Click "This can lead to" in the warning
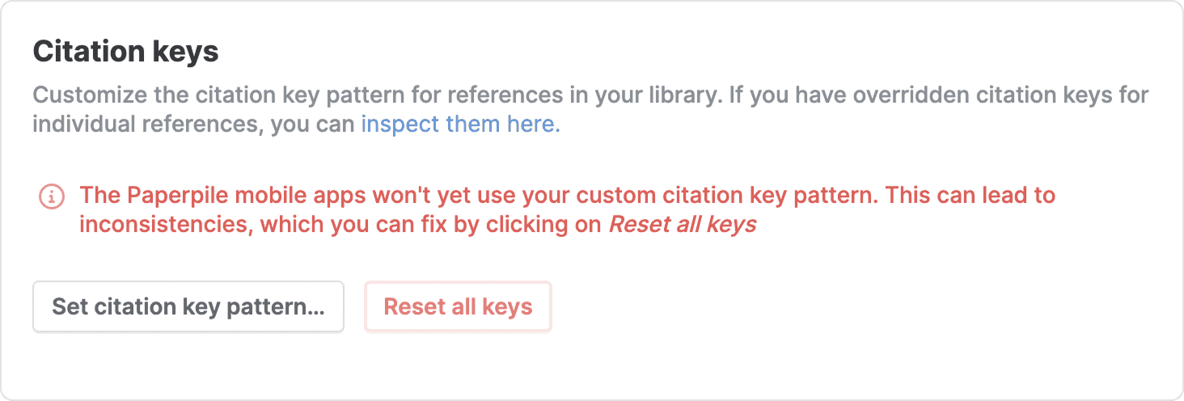The height and width of the screenshot is (401, 1184). [x=970, y=196]
